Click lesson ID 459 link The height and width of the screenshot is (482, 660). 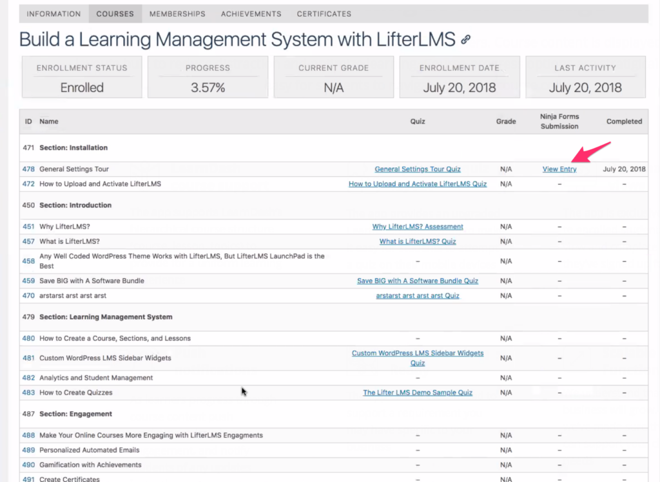28,281
